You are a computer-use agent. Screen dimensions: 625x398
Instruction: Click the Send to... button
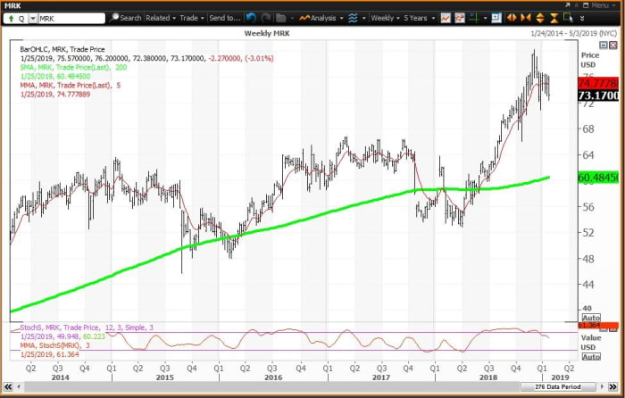pos(223,17)
